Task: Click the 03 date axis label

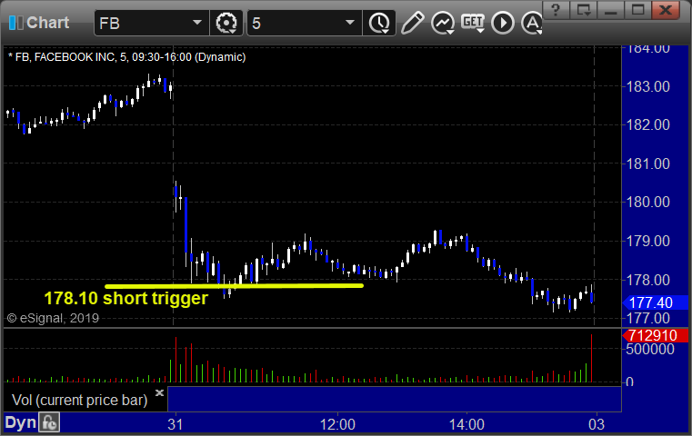Action: (597, 424)
